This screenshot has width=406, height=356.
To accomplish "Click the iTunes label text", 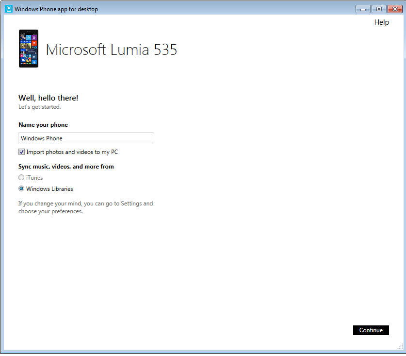I will pyautogui.click(x=35, y=177).
